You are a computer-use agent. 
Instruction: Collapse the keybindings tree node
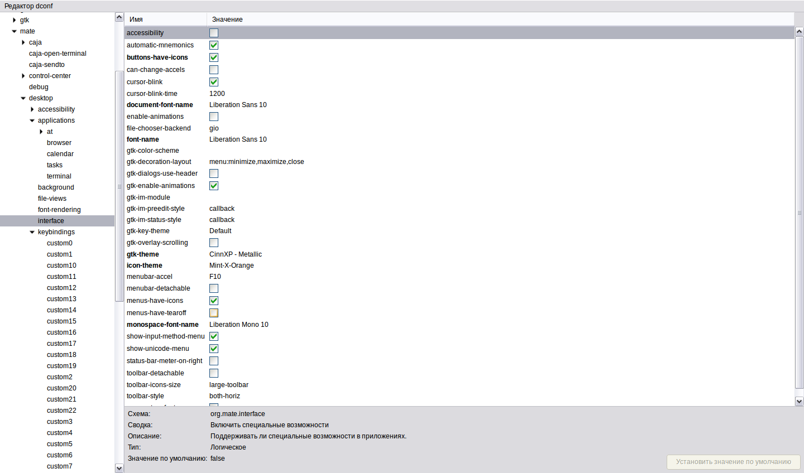tap(32, 232)
